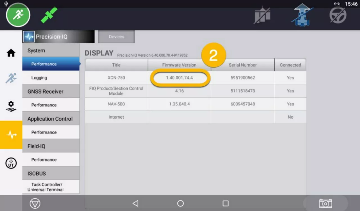Tap the bottom-left triangle stop icon
Image resolution: width=360 pixels, height=211 pixels.
(35, 203)
